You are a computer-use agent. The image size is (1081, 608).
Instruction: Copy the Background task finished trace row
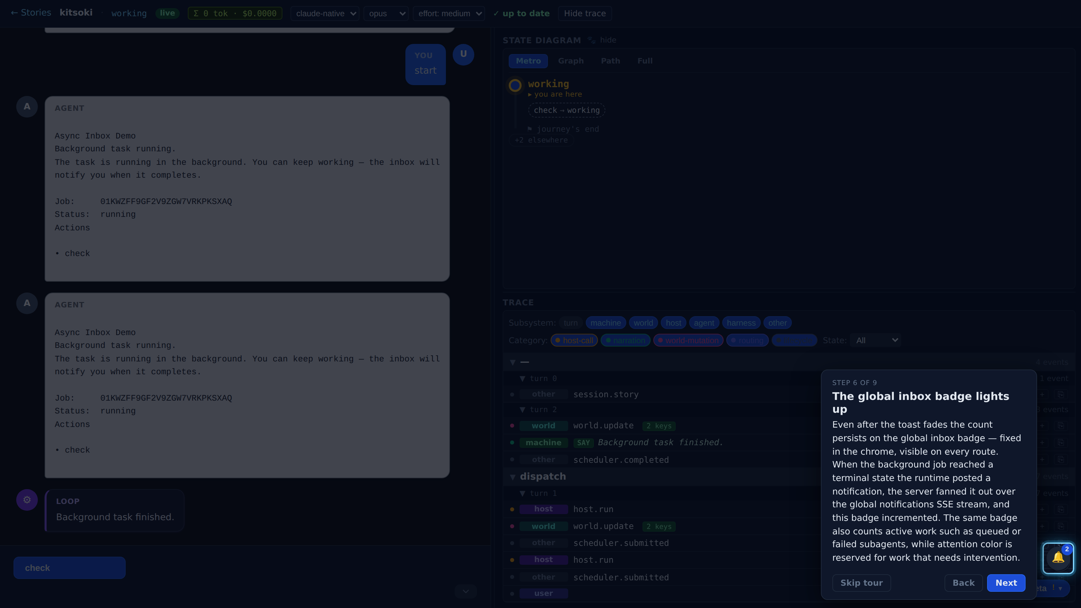[x=1060, y=442]
